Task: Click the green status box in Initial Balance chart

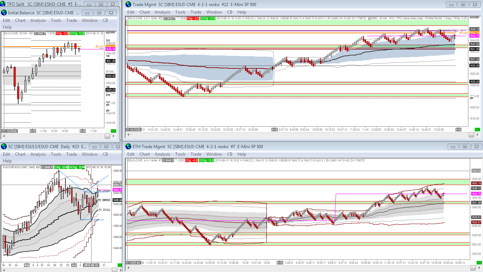Action: (x=114, y=131)
